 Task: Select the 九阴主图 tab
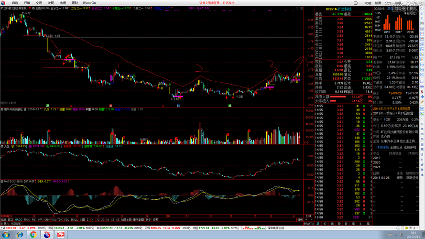pos(126,219)
